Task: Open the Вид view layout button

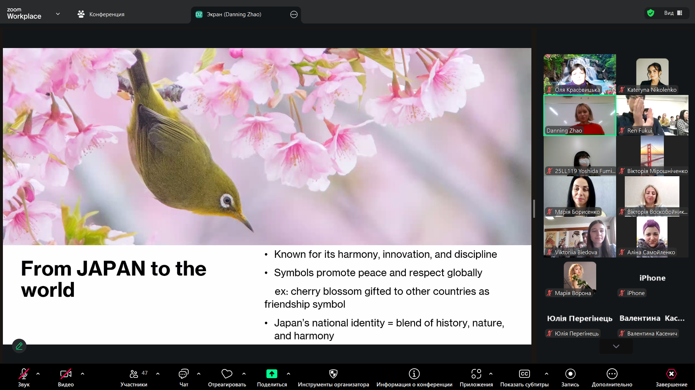Action: [673, 13]
